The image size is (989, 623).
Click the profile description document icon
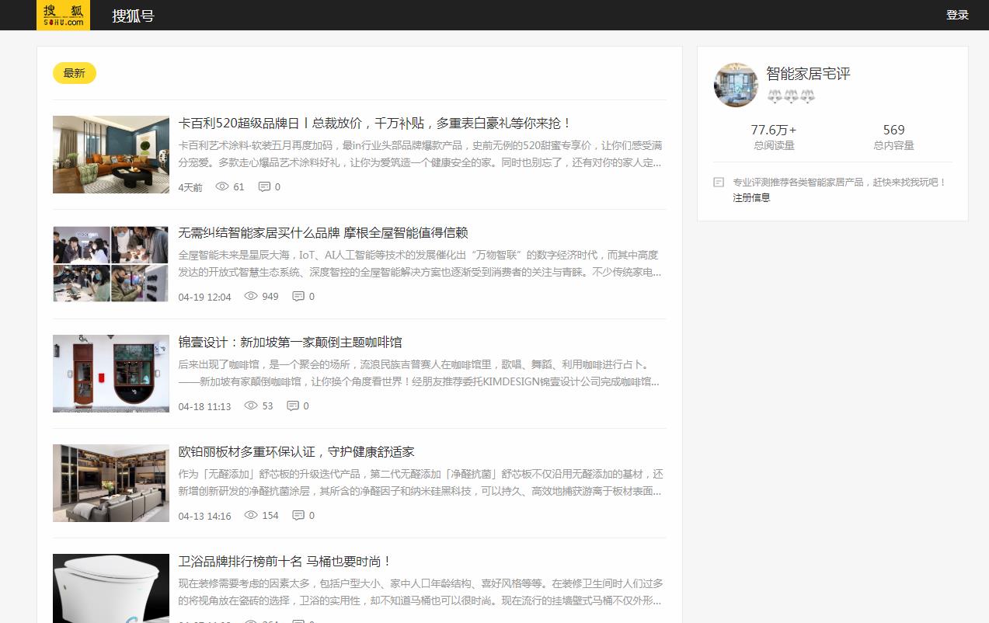tap(719, 183)
